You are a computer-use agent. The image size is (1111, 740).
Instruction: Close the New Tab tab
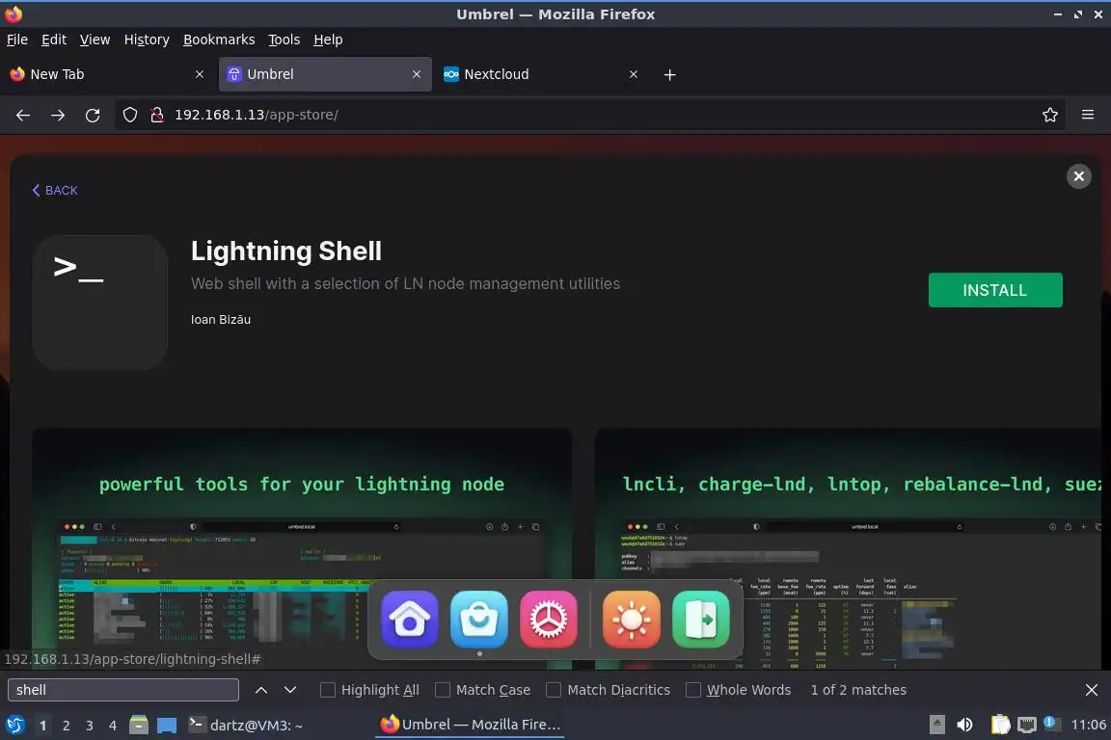coord(199,74)
